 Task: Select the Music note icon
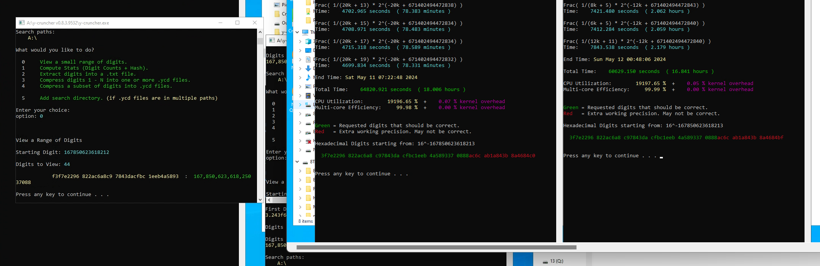(x=308, y=78)
